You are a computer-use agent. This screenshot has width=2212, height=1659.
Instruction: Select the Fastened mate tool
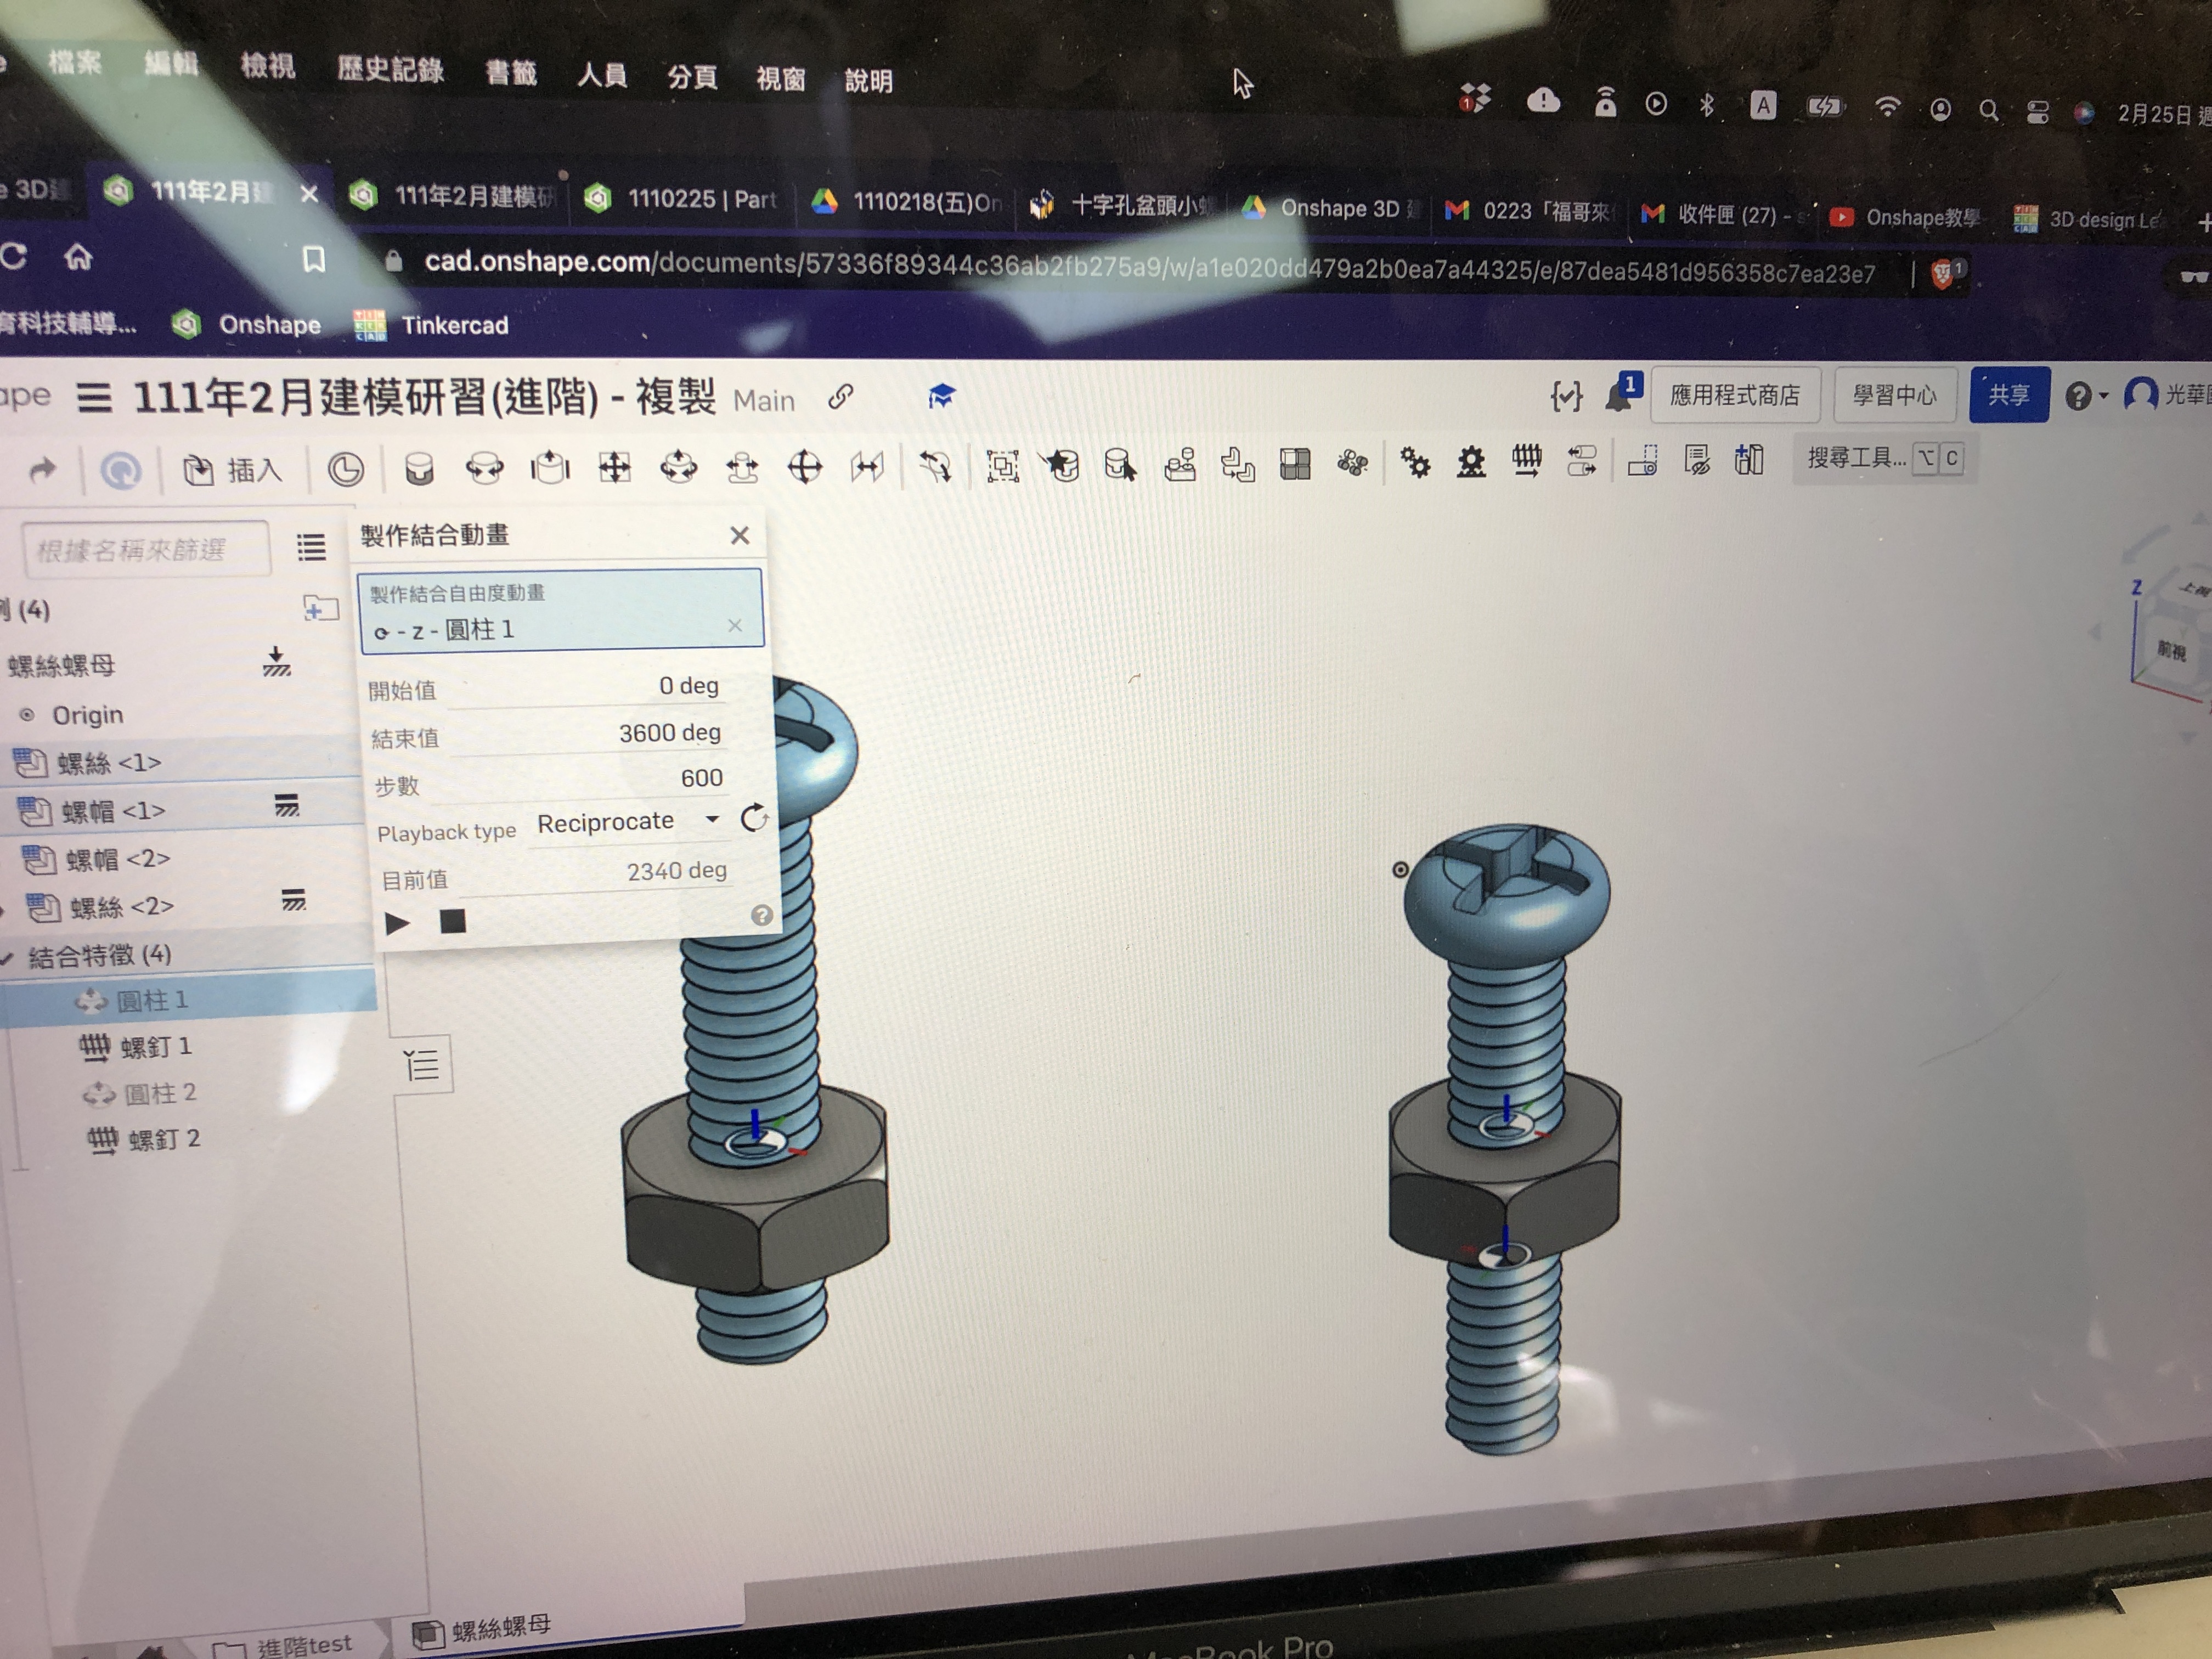coord(419,468)
